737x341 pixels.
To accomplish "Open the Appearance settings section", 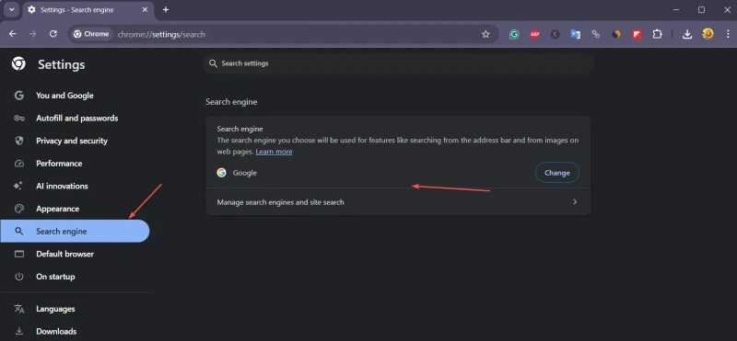I will 58,209.
